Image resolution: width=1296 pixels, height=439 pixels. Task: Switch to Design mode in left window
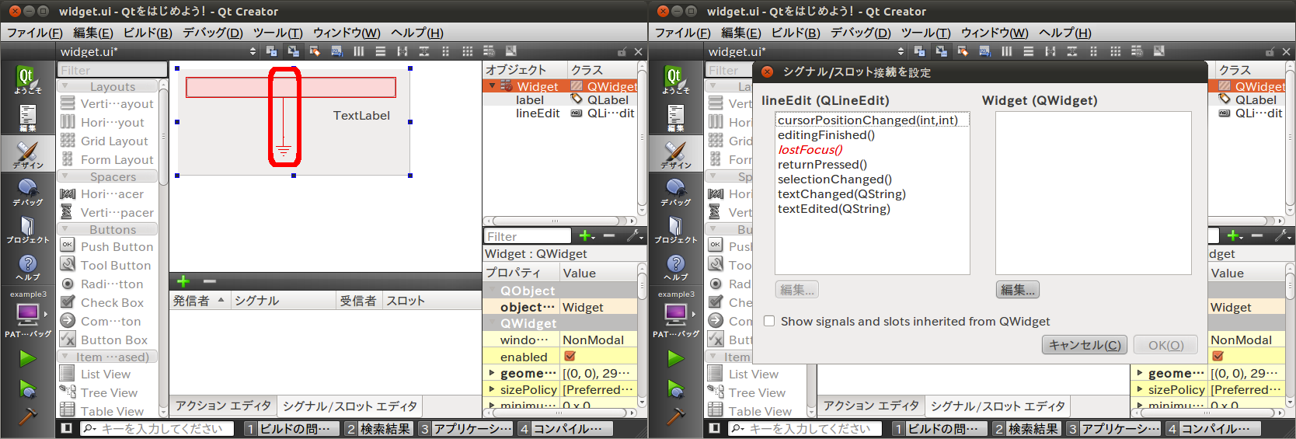27,154
